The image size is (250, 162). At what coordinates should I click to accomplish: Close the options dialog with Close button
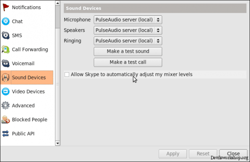(233, 154)
